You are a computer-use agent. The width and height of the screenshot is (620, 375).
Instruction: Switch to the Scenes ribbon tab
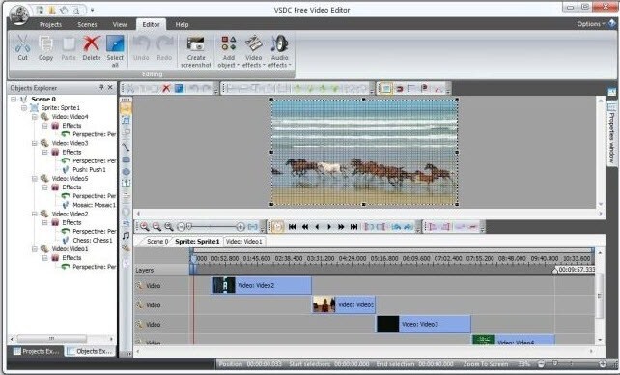tap(87, 24)
